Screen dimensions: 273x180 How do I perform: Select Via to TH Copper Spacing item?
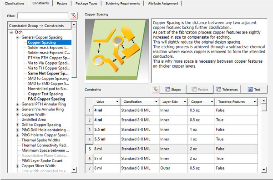point(49,68)
